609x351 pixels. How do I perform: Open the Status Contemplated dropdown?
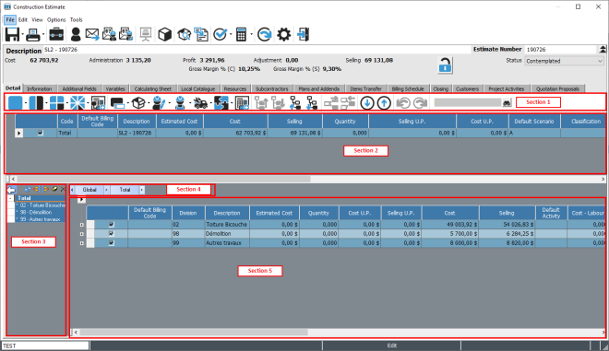click(565, 61)
